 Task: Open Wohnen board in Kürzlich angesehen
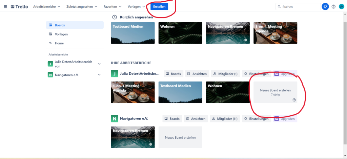pos(180,33)
